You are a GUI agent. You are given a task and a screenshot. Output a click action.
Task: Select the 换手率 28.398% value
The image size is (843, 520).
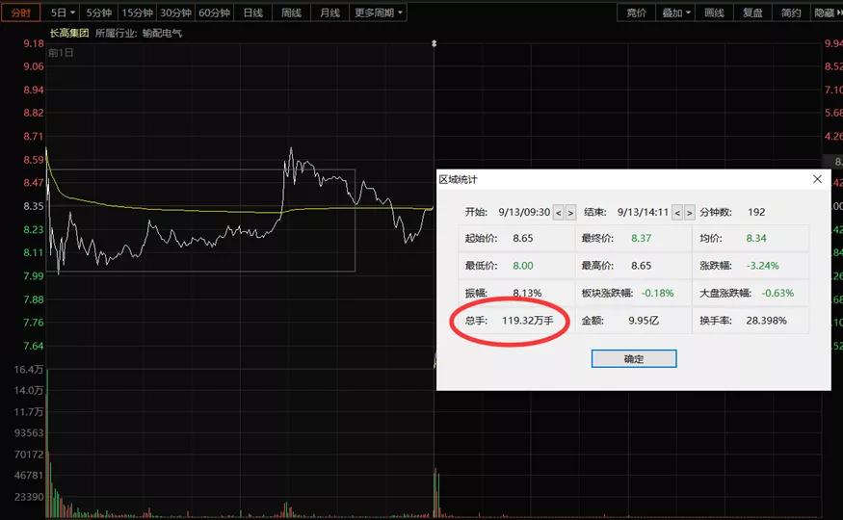point(766,321)
